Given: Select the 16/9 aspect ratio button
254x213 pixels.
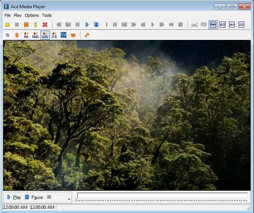Looking at the screenshot, I should coord(232,25).
